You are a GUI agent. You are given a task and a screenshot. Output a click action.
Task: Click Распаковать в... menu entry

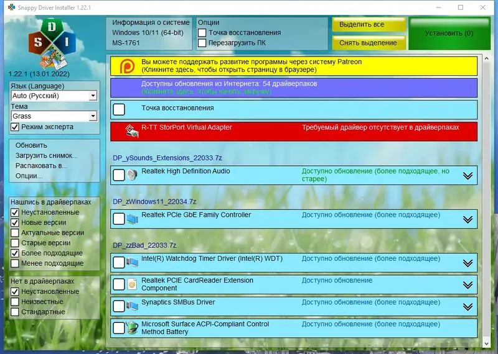click(41, 166)
